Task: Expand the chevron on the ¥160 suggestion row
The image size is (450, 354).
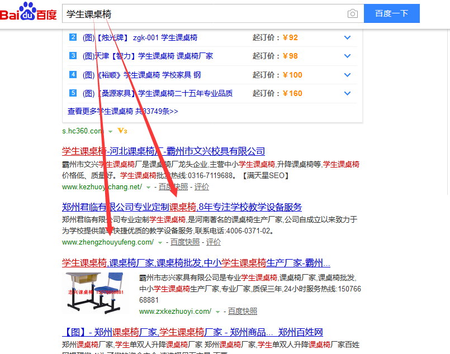Action: click(347, 93)
